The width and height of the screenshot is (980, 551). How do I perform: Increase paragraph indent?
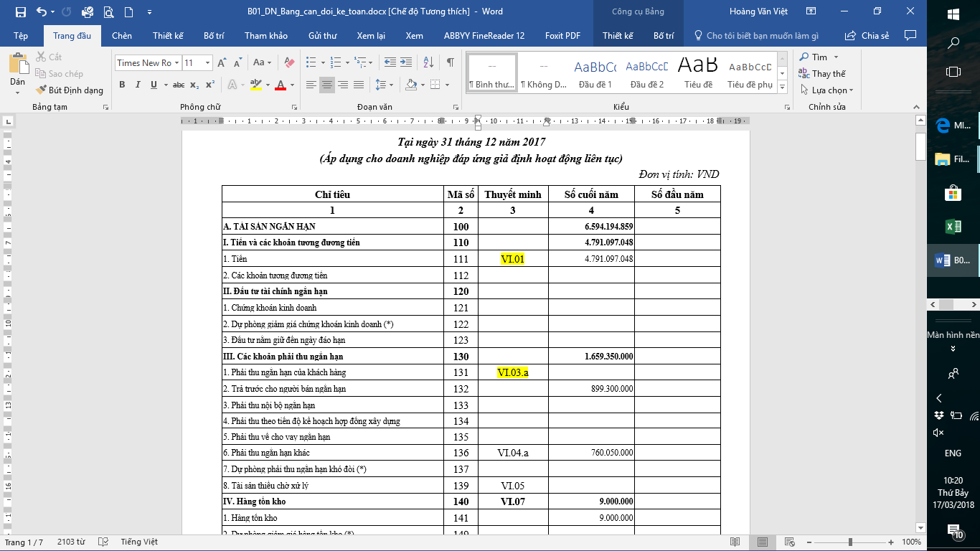click(406, 63)
